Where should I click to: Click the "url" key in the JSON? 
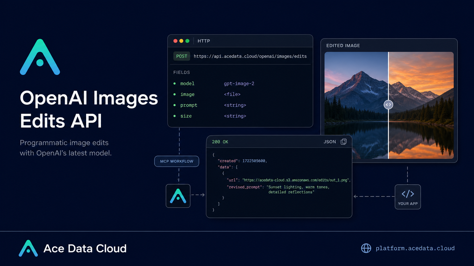coord(232,180)
